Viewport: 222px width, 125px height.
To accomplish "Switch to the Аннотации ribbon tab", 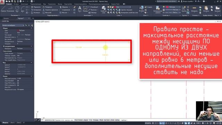I will coord(24,4).
